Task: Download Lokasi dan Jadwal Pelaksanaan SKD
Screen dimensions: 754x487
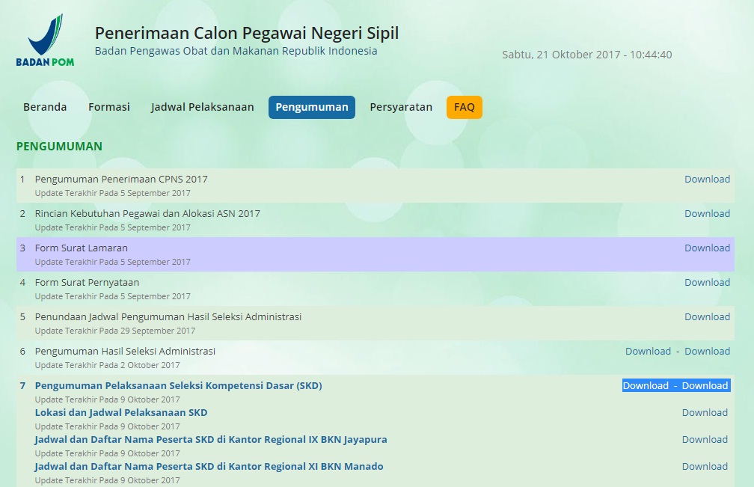Action: [705, 412]
